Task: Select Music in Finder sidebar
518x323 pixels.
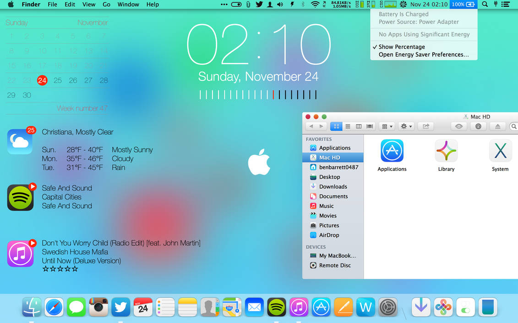Action: pos(333,206)
